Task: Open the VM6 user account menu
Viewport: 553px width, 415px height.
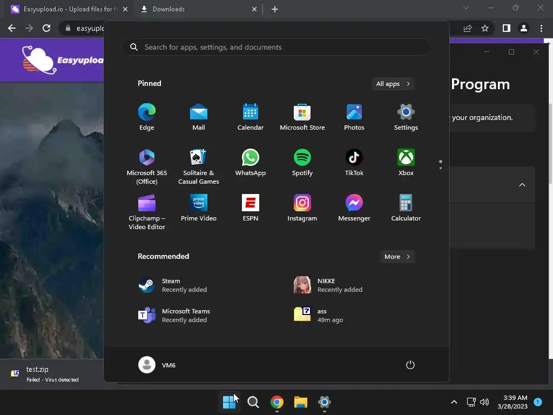Action: click(157, 365)
